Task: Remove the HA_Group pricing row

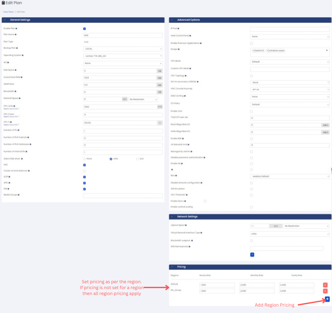Action: click(x=325, y=291)
